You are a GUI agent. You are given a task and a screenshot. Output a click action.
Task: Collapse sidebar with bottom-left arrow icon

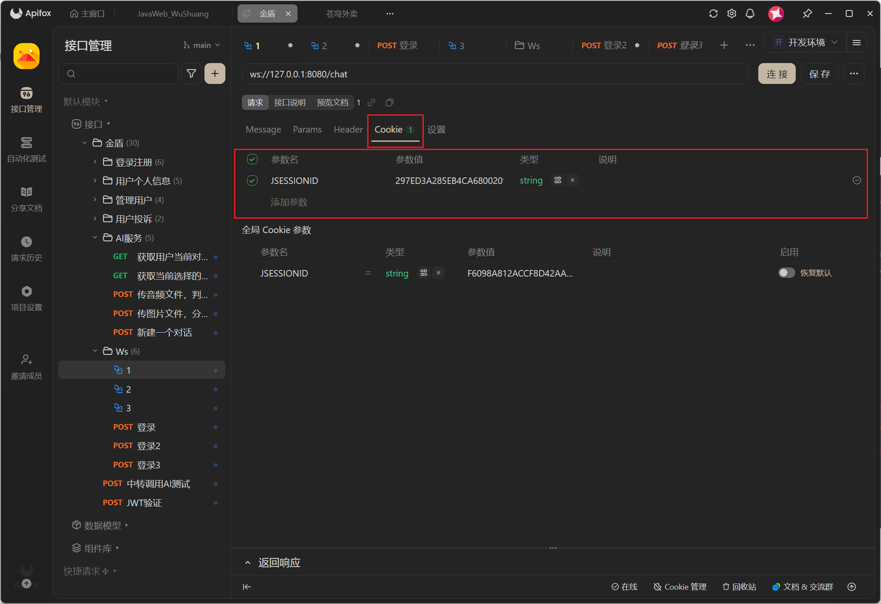click(247, 587)
